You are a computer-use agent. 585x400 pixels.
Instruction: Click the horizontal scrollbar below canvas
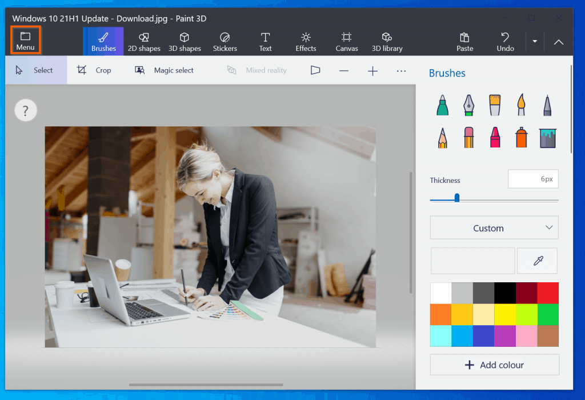tap(206, 385)
